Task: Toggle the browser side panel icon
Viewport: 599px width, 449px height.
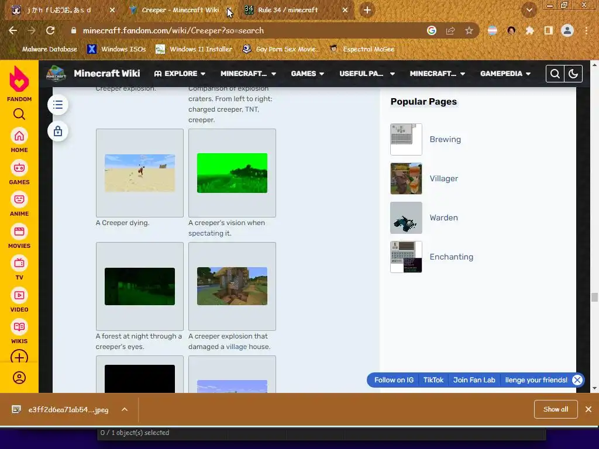Action: click(x=549, y=30)
